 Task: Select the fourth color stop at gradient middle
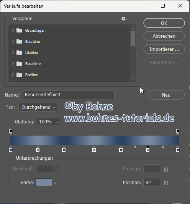tap(94, 149)
